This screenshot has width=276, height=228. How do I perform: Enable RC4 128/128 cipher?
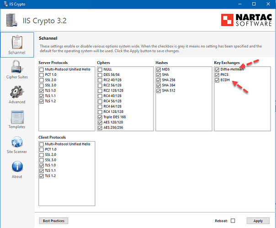pos(100,112)
